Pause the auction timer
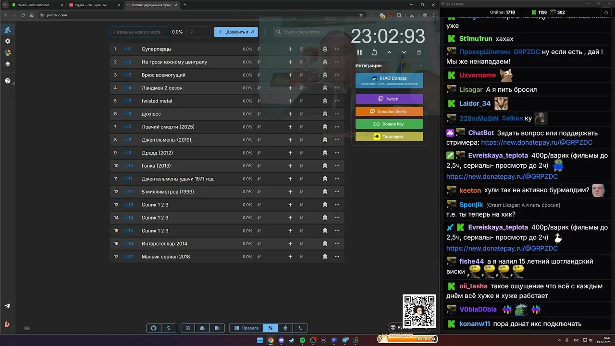615x346 pixels. [x=359, y=52]
